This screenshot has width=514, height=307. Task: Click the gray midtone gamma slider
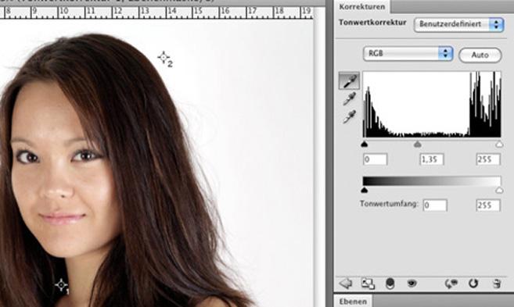tap(417, 144)
